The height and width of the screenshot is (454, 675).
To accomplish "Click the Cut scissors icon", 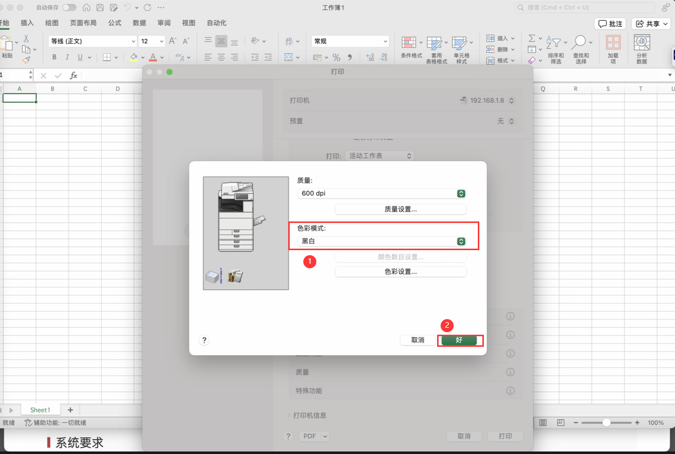I will click(x=26, y=39).
